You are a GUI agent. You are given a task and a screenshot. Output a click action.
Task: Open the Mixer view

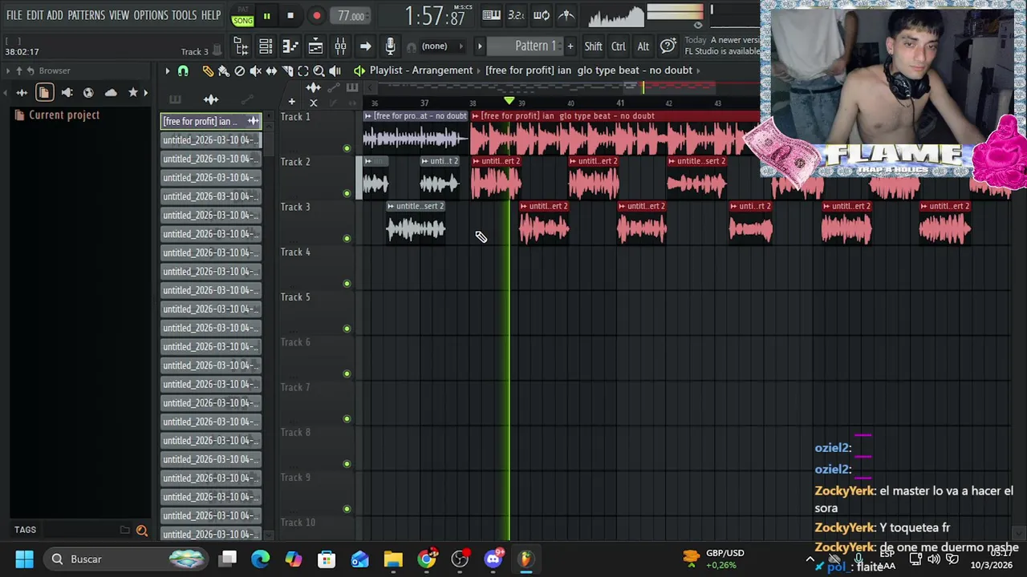tap(340, 46)
